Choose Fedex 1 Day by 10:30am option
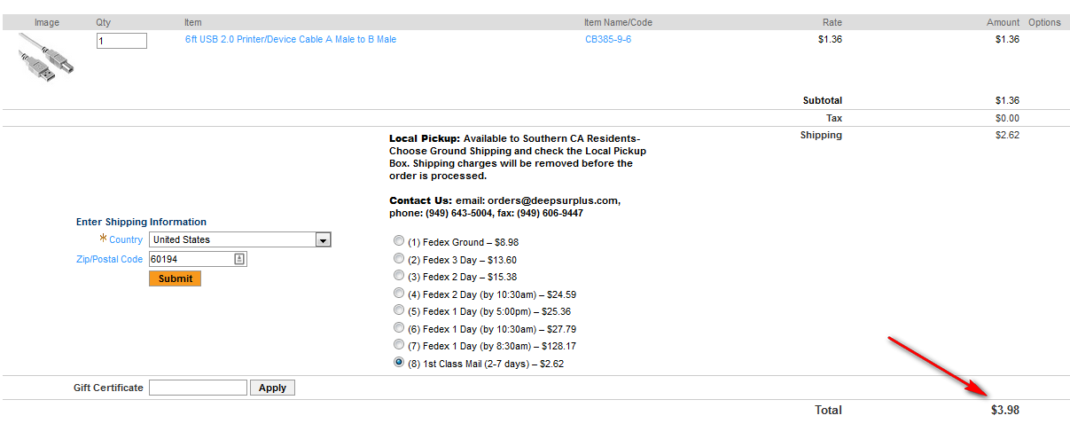Image resolution: width=1070 pixels, height=439 pixels. point(399,328)
